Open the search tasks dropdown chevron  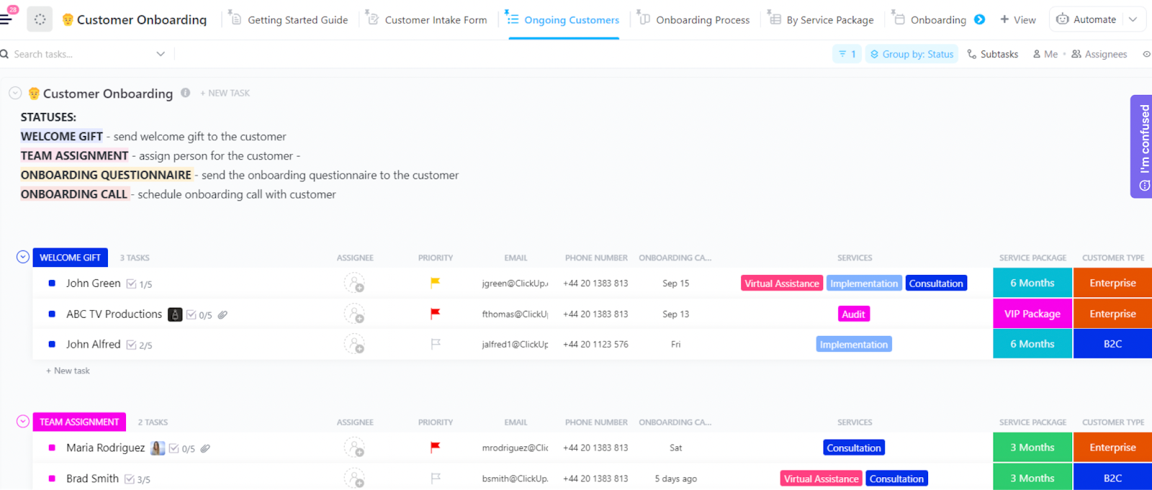[x=161, y=54]
